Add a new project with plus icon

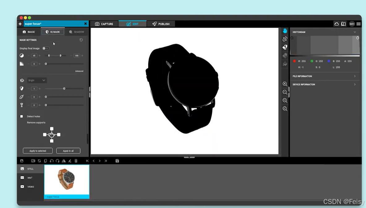click(x=20, y=24)
